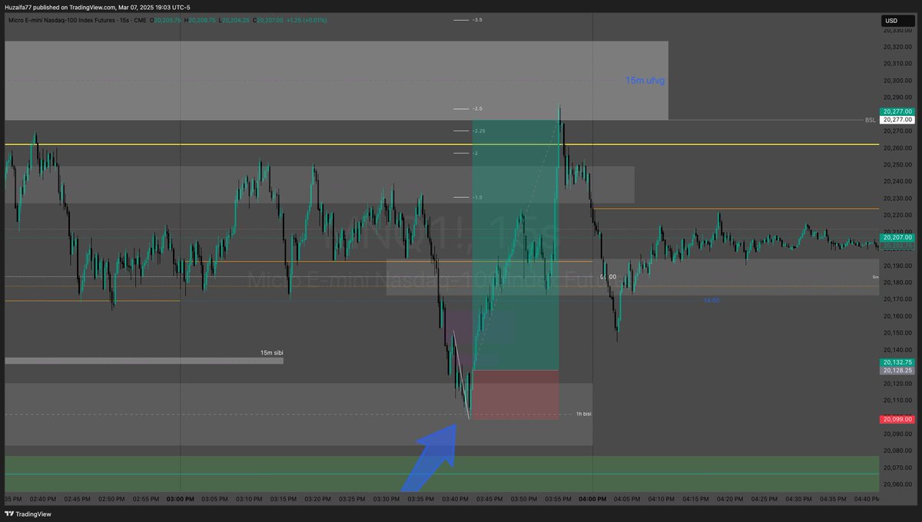Click the blue 14:00 label
The width and height of the screenshot is (922, 522).
click(711, 300)
